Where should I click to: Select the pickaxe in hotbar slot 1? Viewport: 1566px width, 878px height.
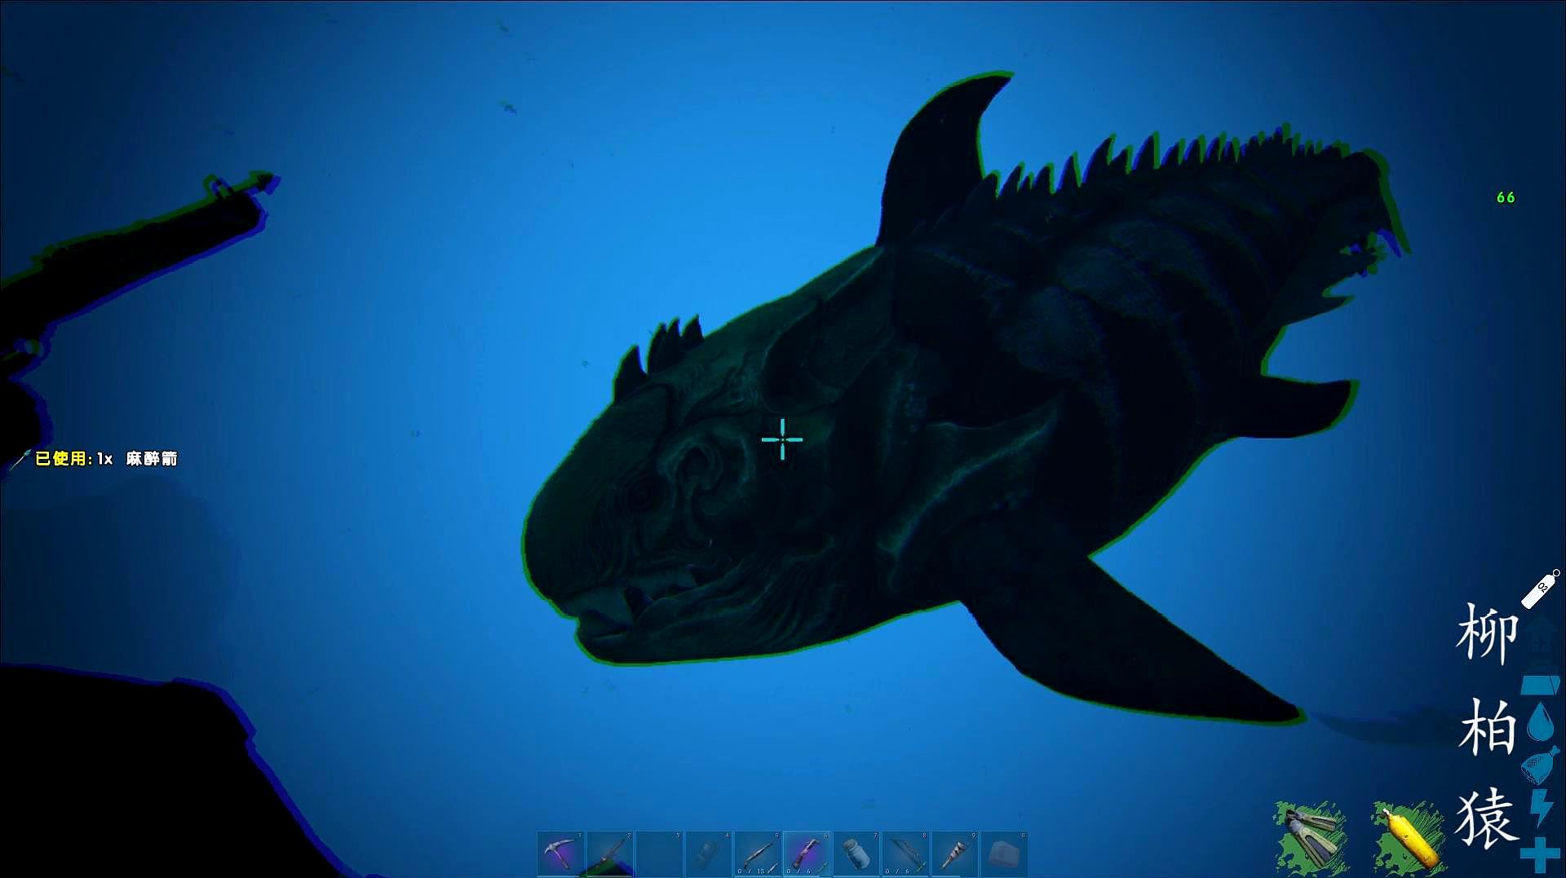560,854
